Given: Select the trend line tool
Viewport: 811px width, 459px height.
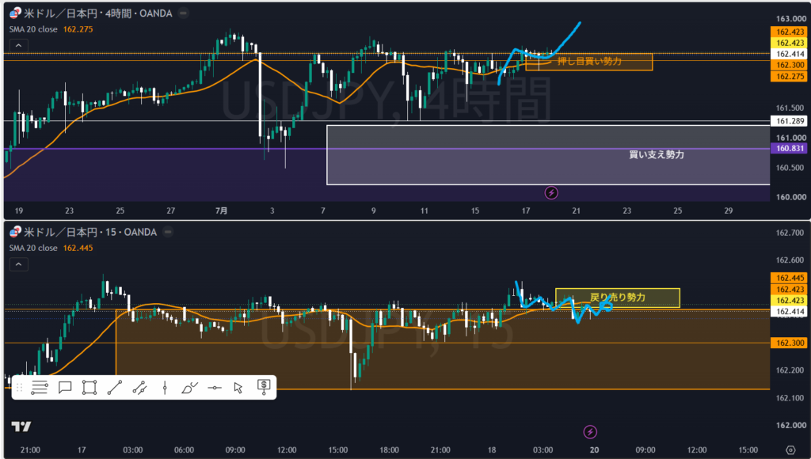Looking at the screenshot, I should tap(114, 387).
